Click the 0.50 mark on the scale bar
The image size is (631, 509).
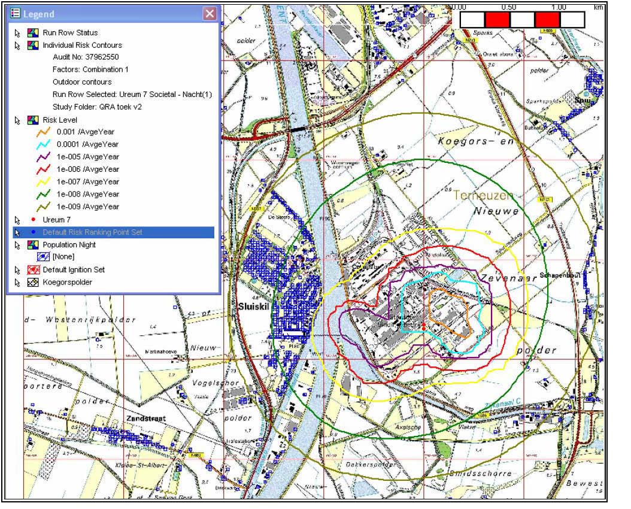pyautogui.click(x=509, y=7)
